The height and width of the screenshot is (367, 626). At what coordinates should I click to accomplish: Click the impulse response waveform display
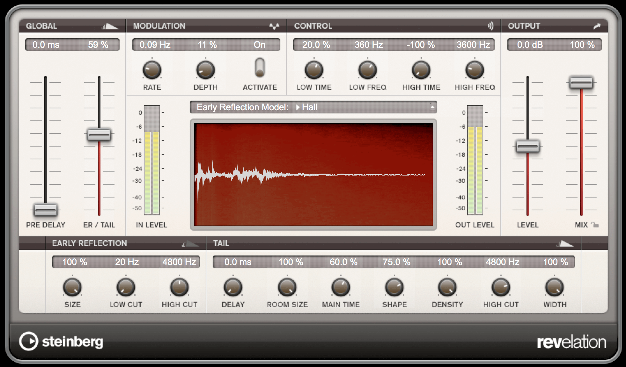tap(313, 175)
